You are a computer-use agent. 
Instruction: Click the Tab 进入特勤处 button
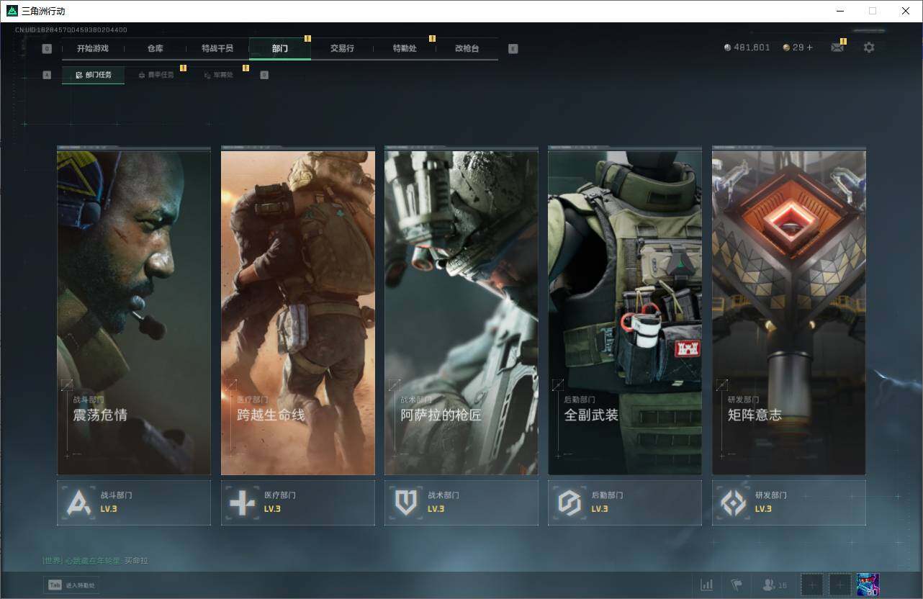click(71, 585)
